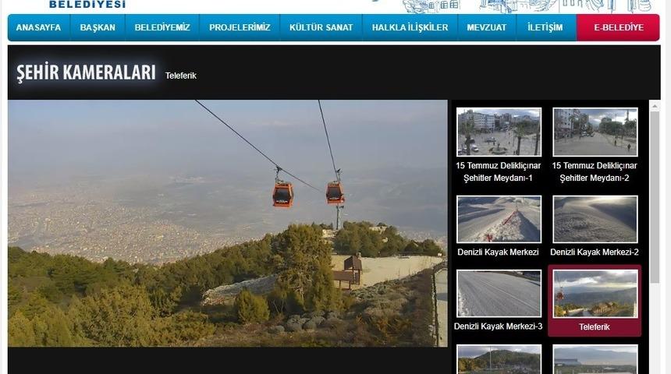671x374 pixels.
Task: Open the İLETİŞİM menu item
Action: [545, 27]
